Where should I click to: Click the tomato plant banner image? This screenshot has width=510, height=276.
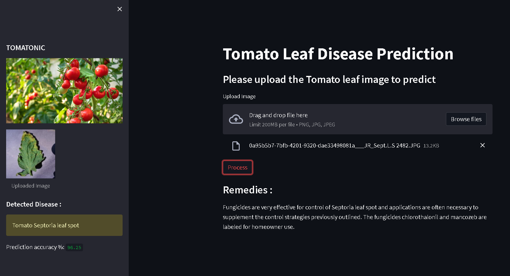pos(64,91)
